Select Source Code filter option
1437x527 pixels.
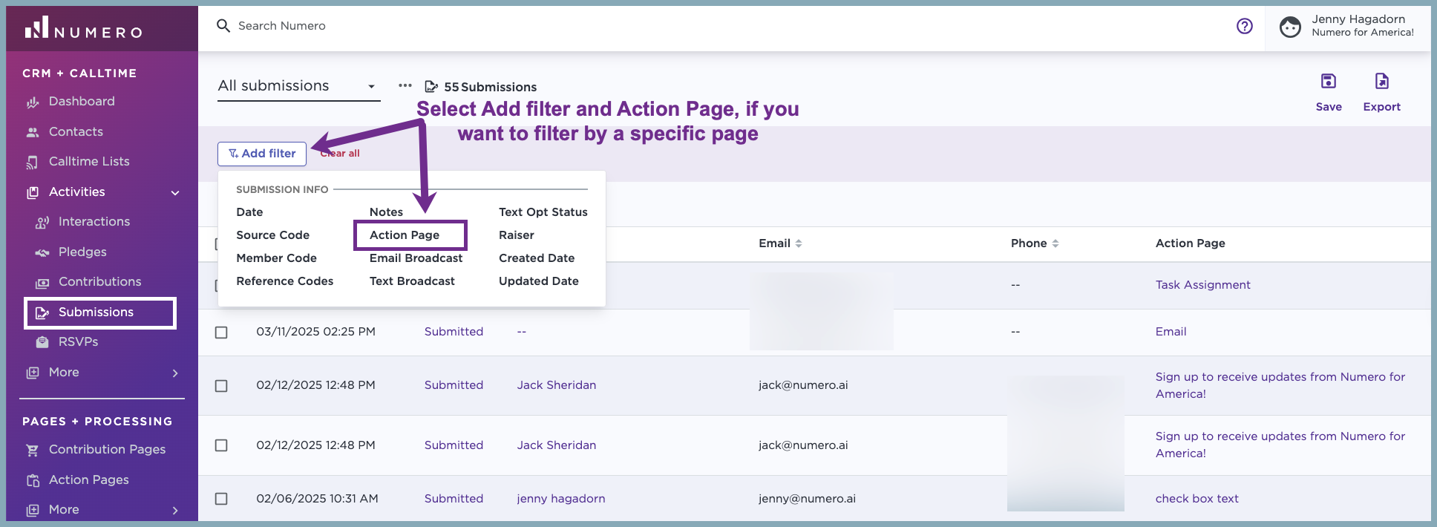coord(272,235)
